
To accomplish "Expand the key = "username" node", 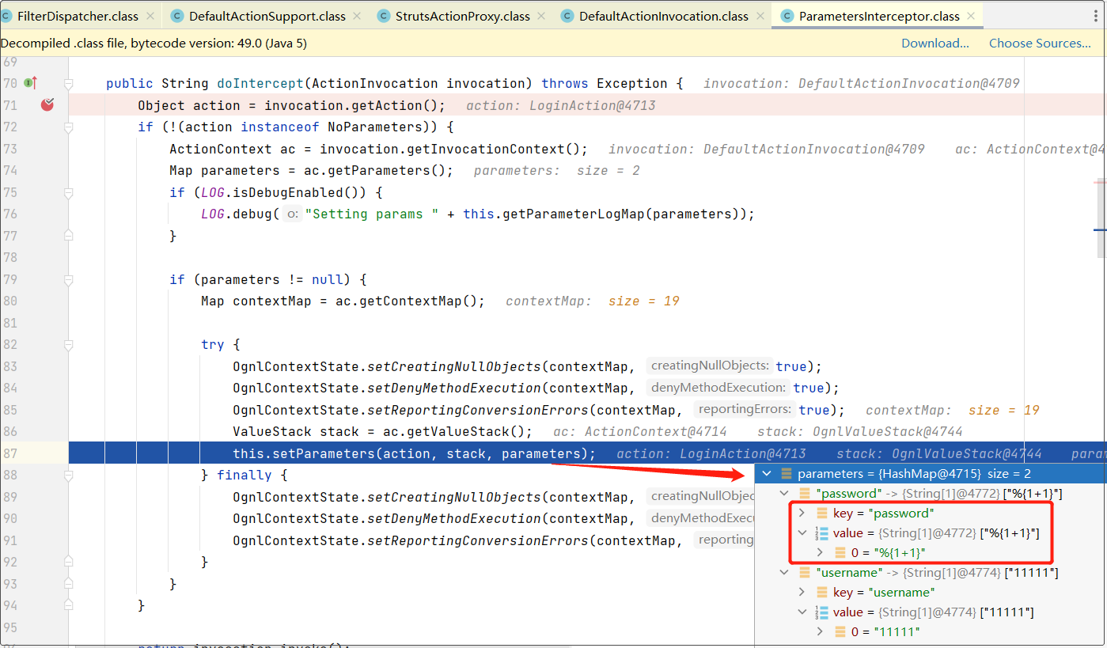I will click(x=802, y=592).
